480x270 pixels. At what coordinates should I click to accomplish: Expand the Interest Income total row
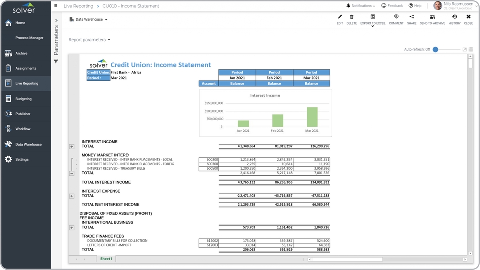click(72, 147)
